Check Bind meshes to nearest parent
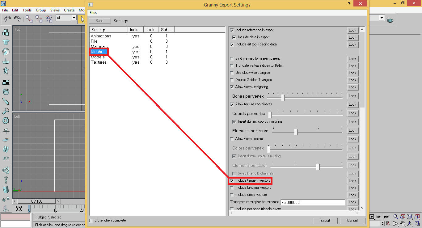This screenshot has height=228, width=422. [232, 59]
